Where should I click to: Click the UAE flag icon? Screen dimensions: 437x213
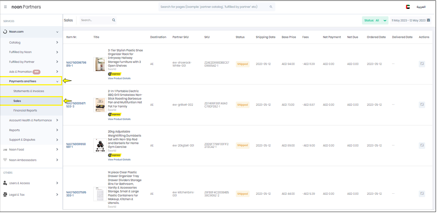(408, 7)
